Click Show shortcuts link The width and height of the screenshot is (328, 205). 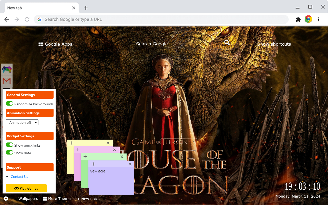pyautogui.click(x=274, y=44)
